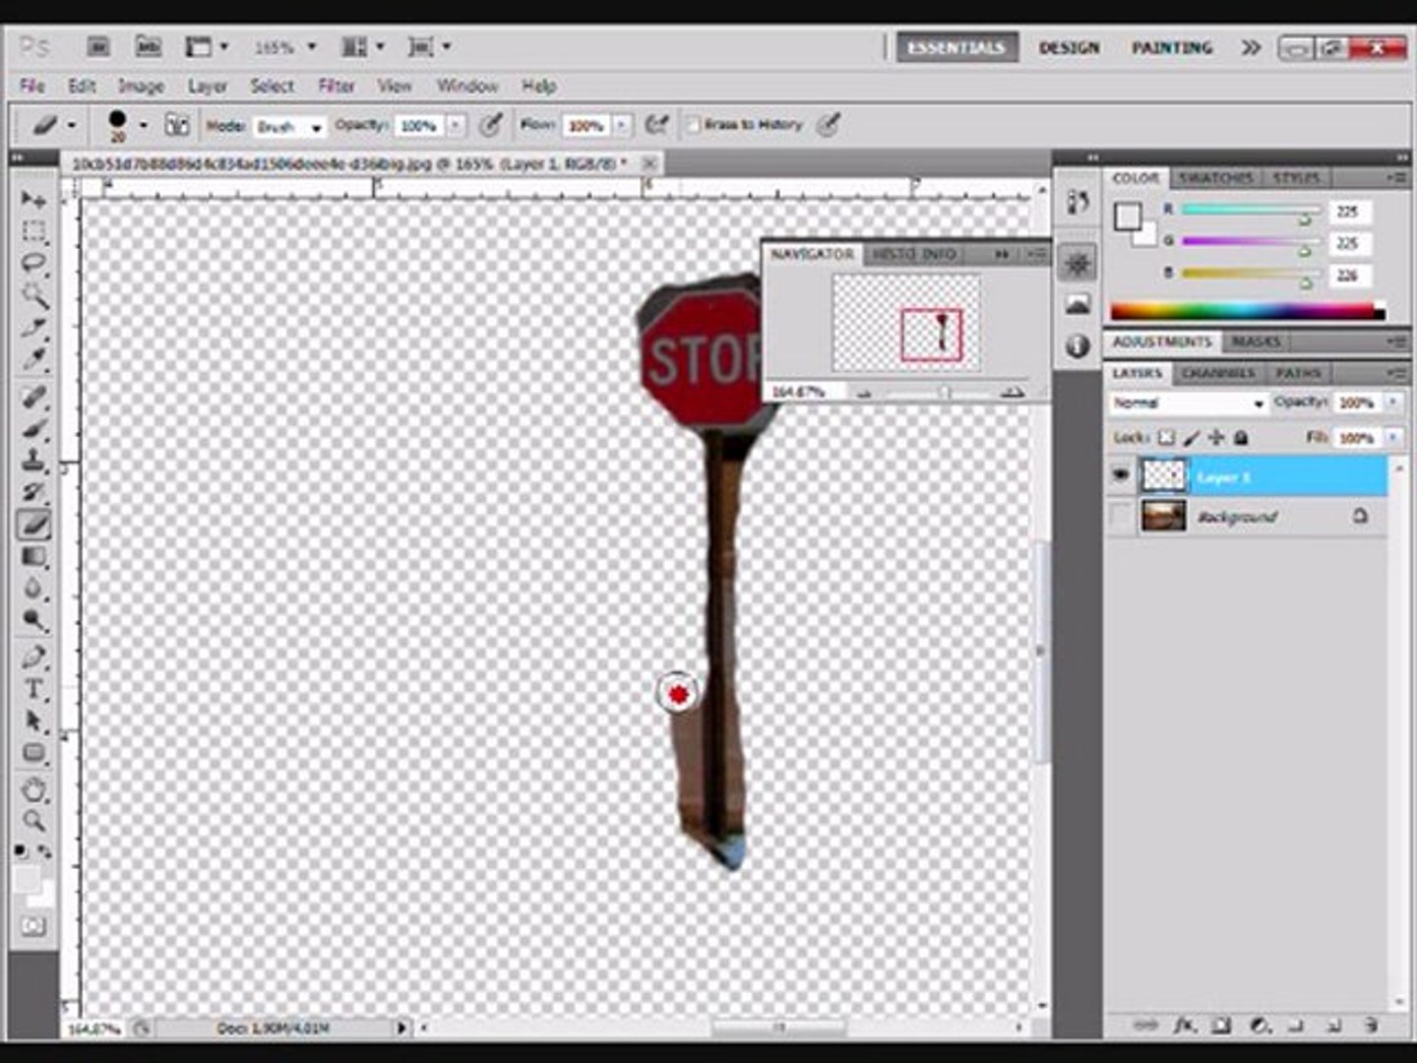This screenshot has width=1417, height=1063.
Task: Select the Eyedropper tool
Action: click(x=33, y=358)
